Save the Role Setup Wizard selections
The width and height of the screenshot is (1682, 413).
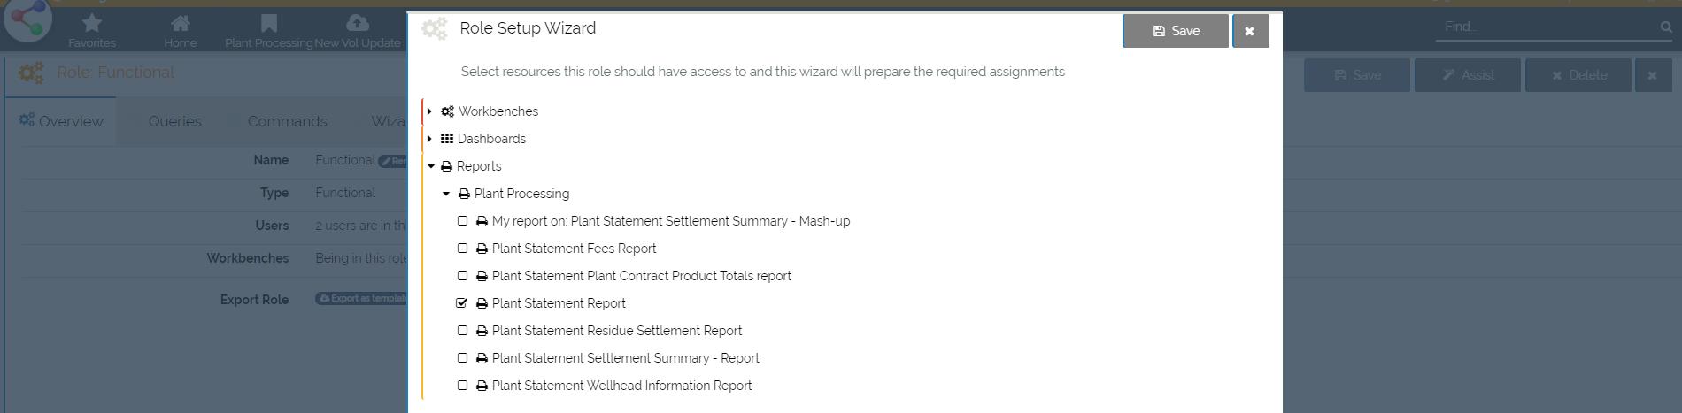coord(1175,31)
